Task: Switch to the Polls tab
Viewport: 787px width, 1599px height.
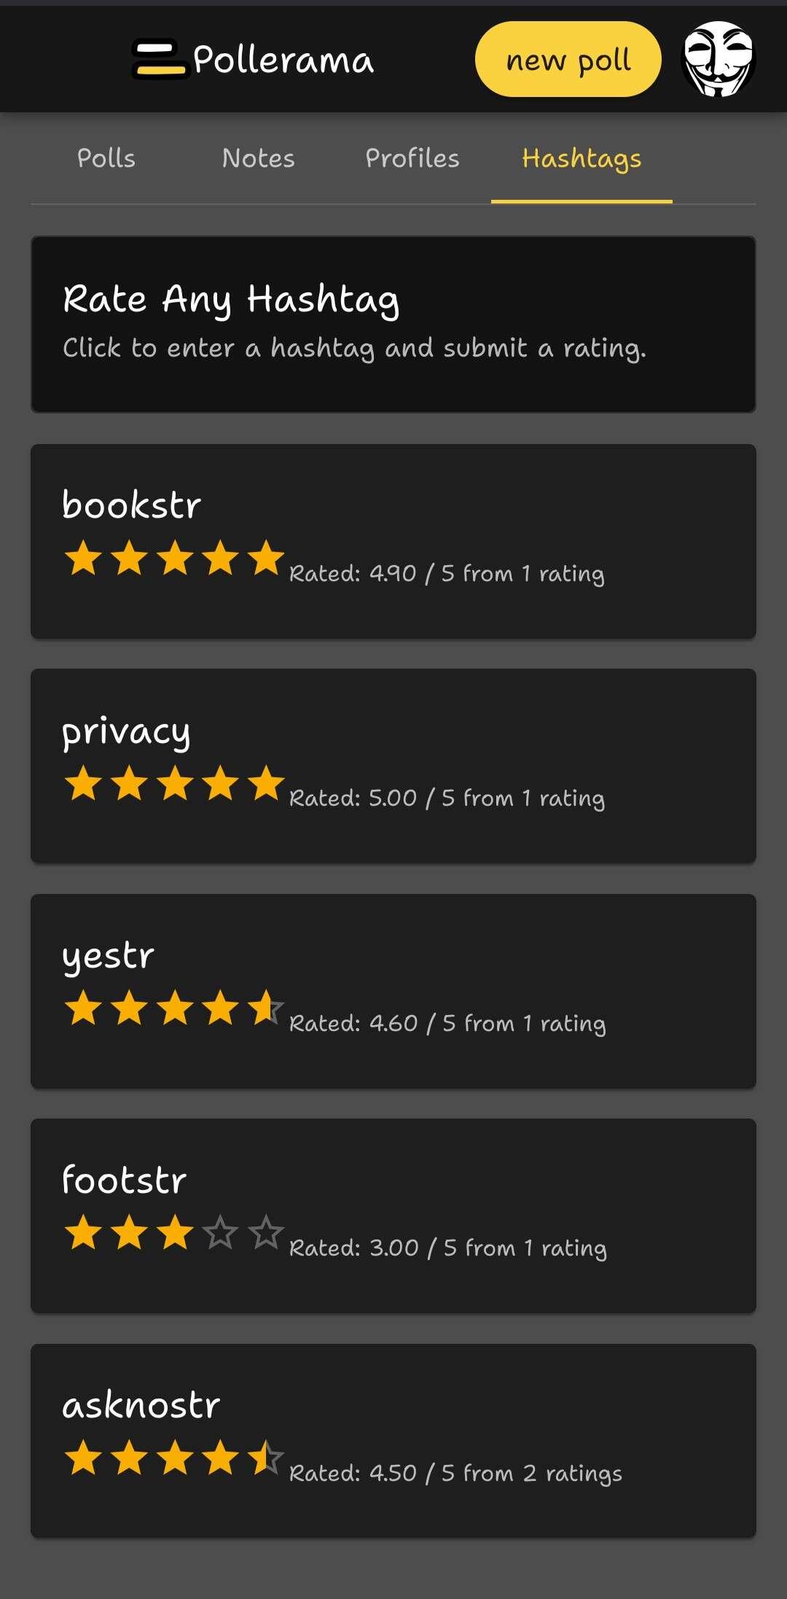Action: point(106,158)
